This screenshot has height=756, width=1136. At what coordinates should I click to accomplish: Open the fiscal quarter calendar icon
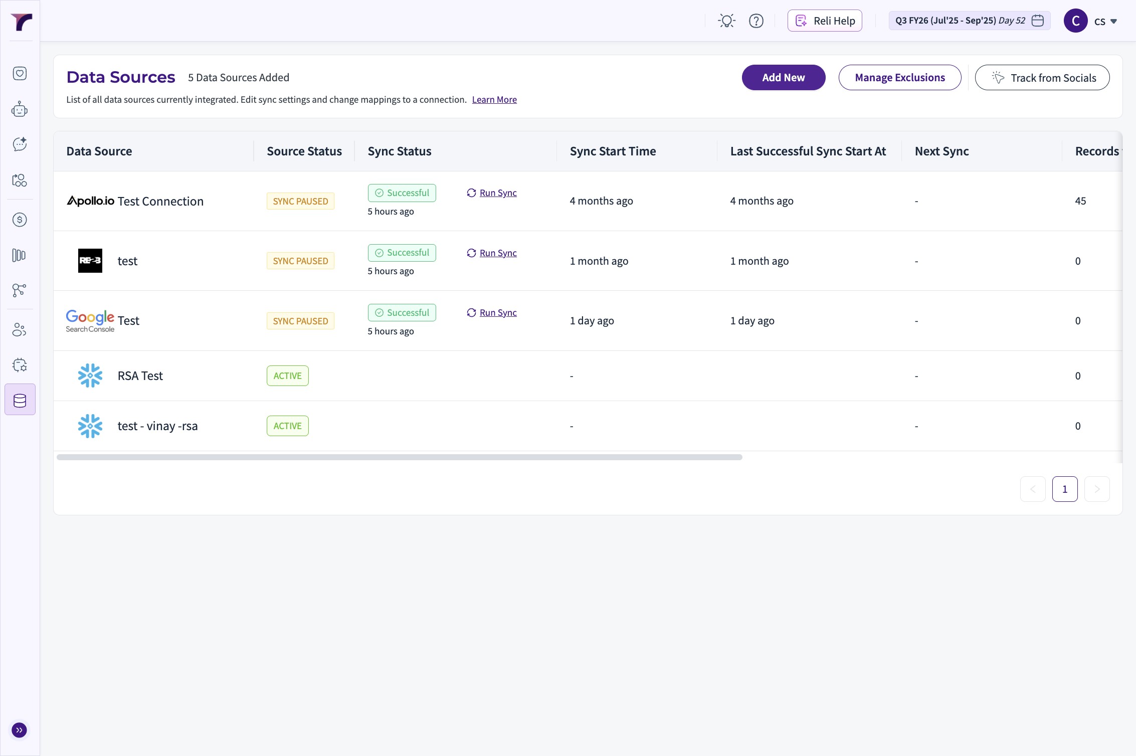(x=1038, y=21)
